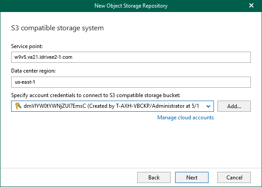Cancel the repository wizard
The image size is (262, 187).
[234, 178]
